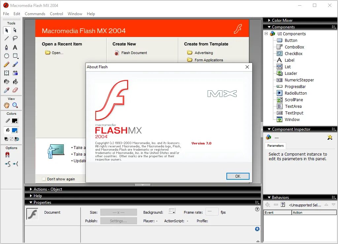Open the Components panel options menu
The width and height of the screenshot is (338, 244).
(x=334, y=27)
